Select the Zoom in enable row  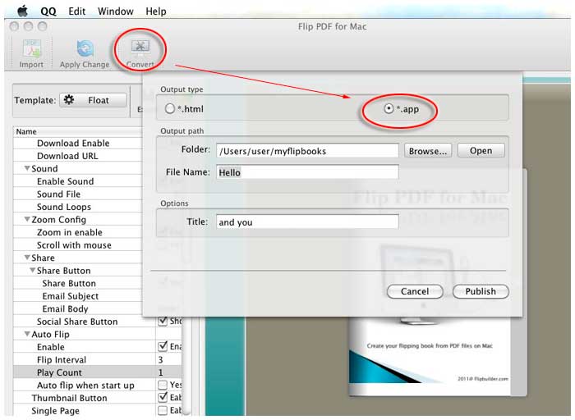[x=78, y=232]
